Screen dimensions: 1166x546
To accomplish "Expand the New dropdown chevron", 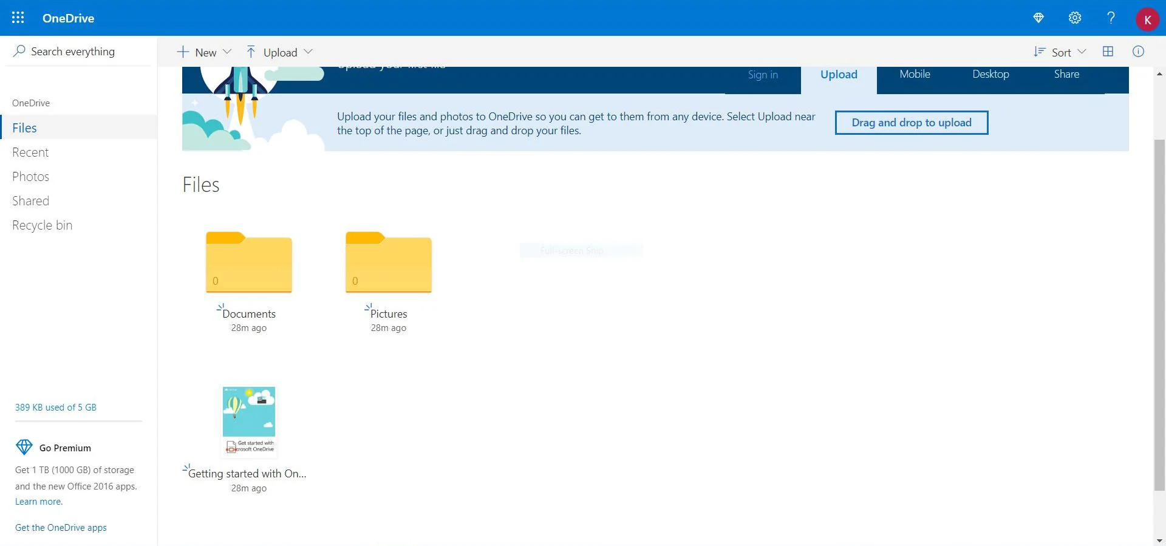I will 227,52.
